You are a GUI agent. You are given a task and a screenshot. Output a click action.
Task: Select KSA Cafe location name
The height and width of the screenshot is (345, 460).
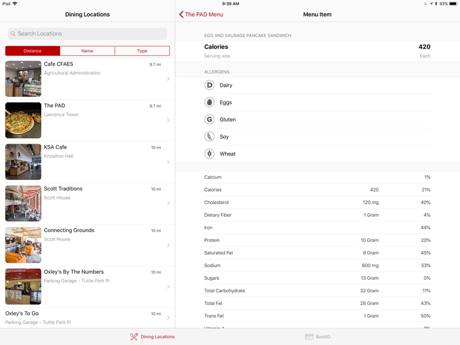55,147
